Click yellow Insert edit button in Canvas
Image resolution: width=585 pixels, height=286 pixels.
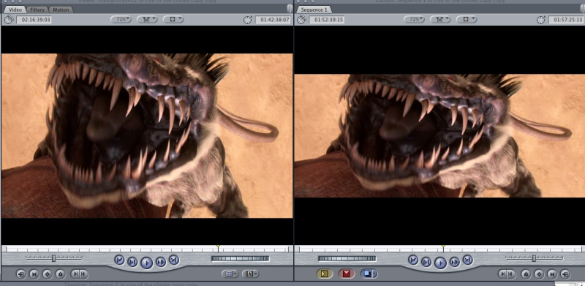coord(324,274)
